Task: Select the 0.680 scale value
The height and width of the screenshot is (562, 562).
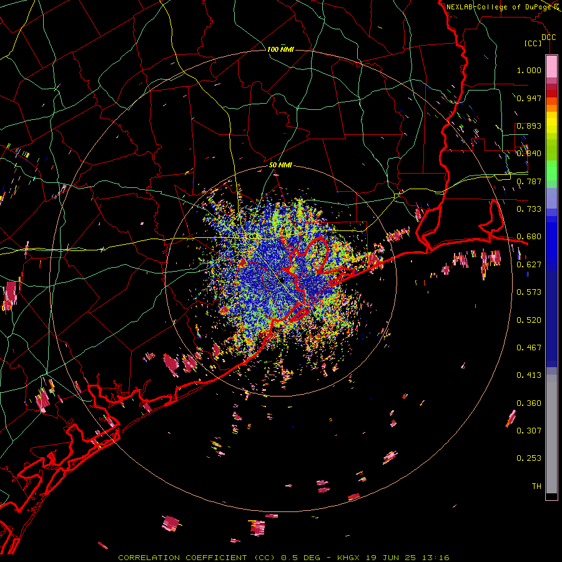Action: coord(529,237)
